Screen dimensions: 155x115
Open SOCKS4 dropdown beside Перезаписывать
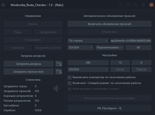80,48
